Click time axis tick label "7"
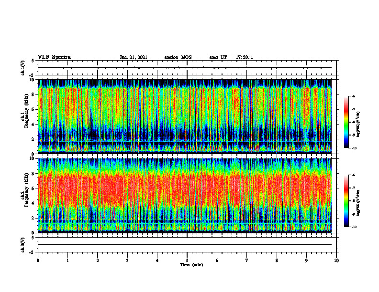379x292 pixels. point(247,261)
